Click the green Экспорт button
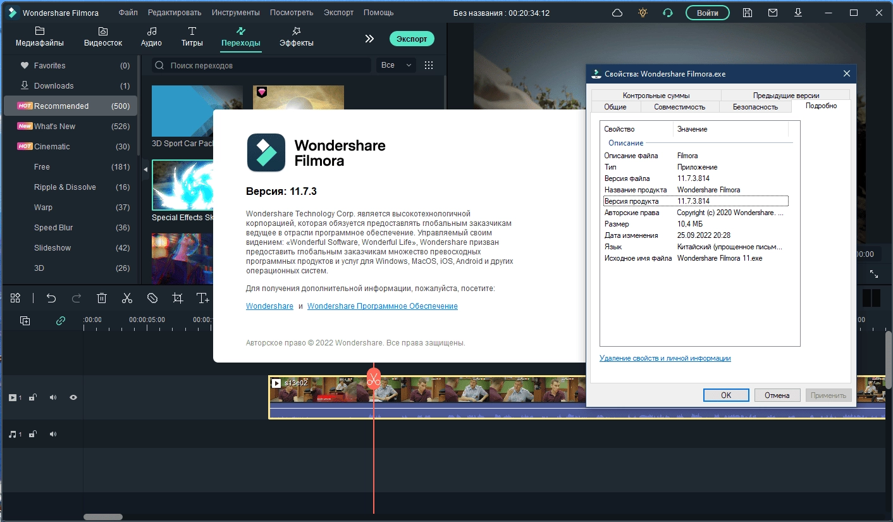 click(412, 39)
